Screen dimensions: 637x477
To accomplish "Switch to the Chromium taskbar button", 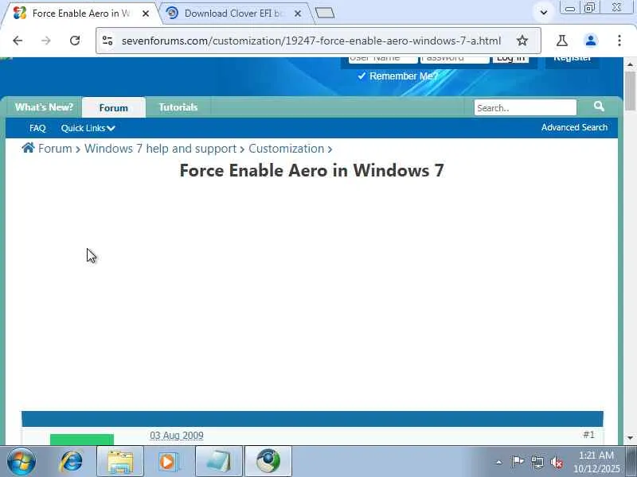I will [268, 461].
